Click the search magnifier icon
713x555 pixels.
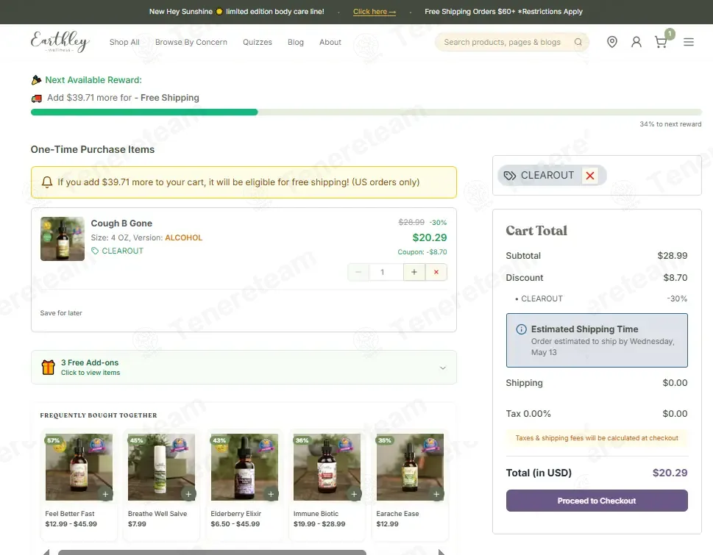coord(578,42)
